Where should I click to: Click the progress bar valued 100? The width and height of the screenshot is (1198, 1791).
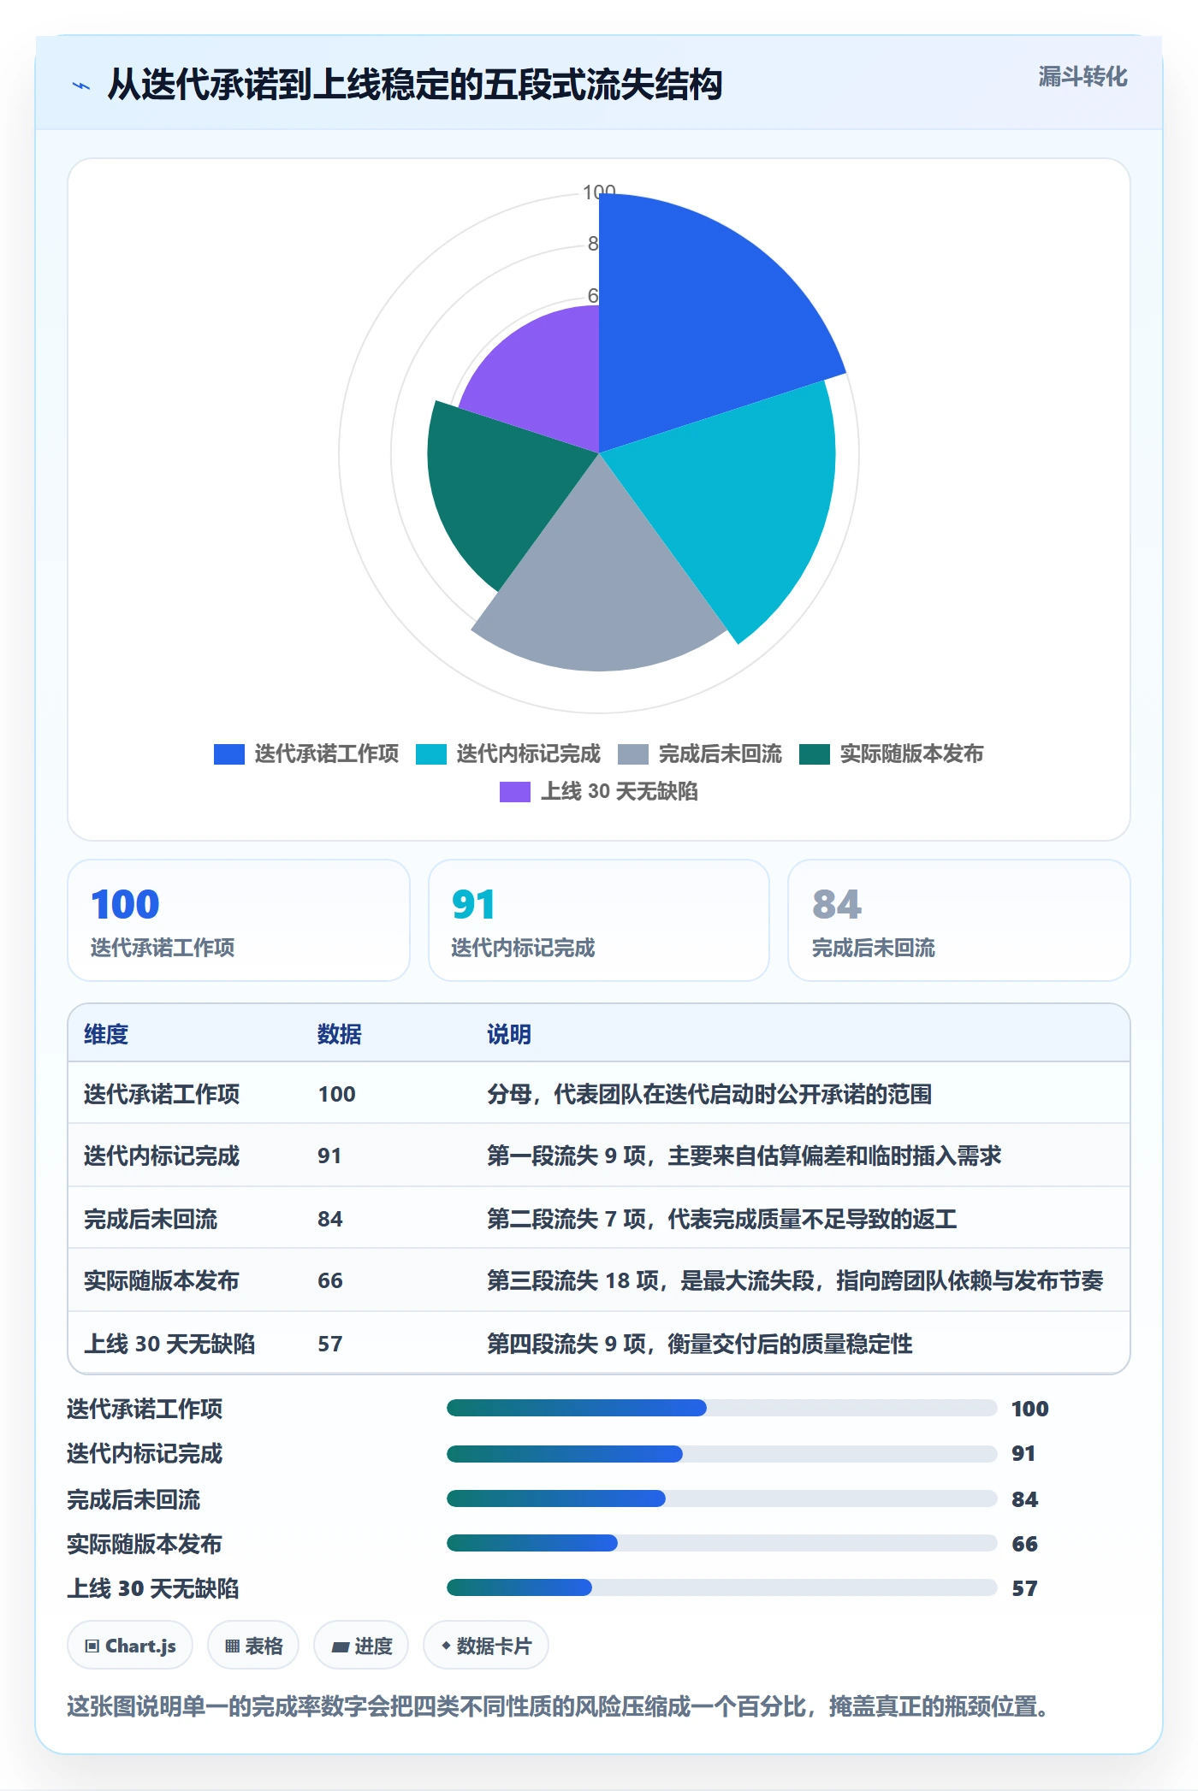(722, 1408)
